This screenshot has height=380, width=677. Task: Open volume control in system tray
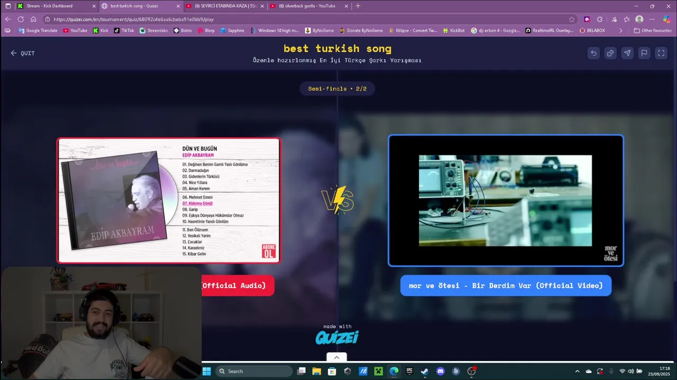630,371
